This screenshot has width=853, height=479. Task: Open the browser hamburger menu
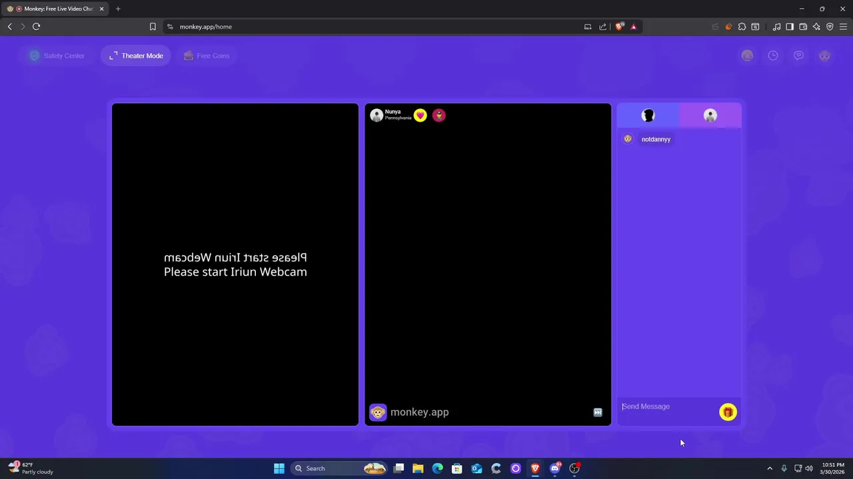843,27
